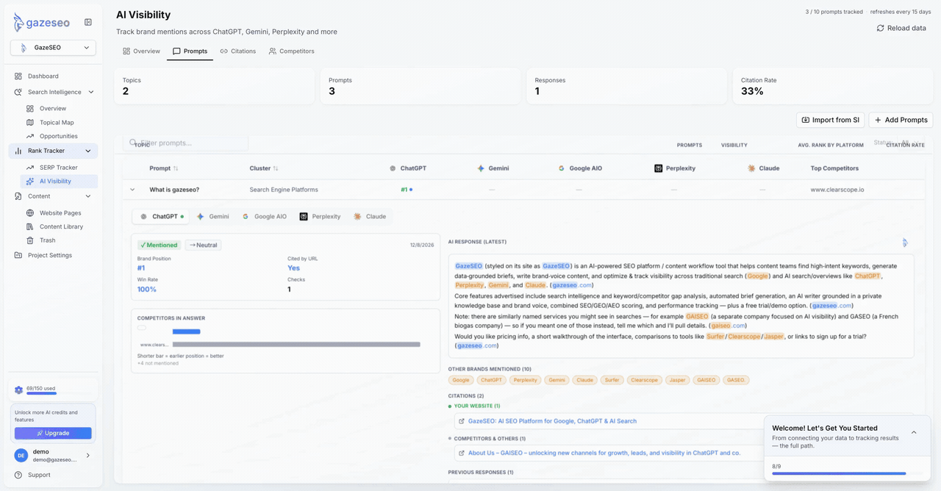Collapse the 'What is gazeseo?' row

132,190
